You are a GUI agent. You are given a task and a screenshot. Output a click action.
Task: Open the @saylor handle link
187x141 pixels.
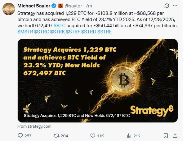coord(73,6)
